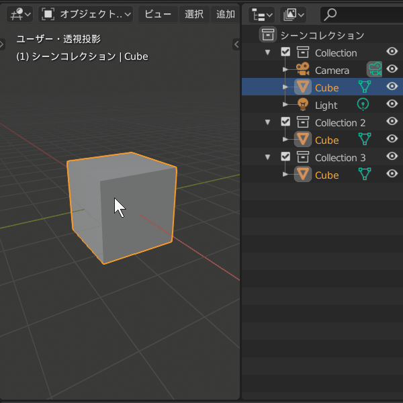Open the ビュー menu

tap(158, 14)
